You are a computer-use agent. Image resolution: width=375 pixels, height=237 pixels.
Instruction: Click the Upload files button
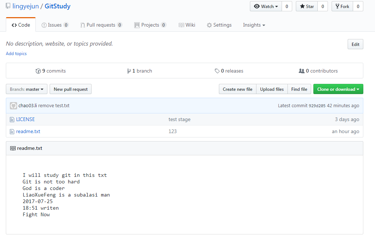272,89
